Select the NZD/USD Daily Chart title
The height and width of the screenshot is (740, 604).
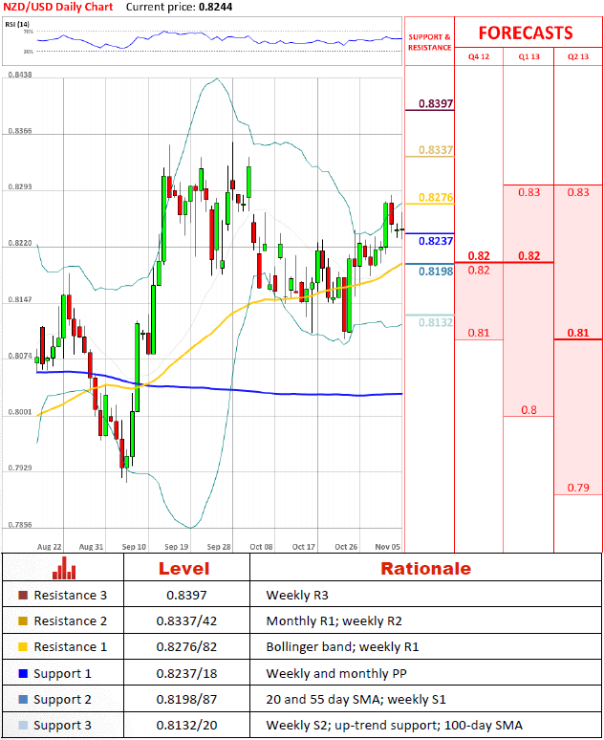[x=58, y=7]
